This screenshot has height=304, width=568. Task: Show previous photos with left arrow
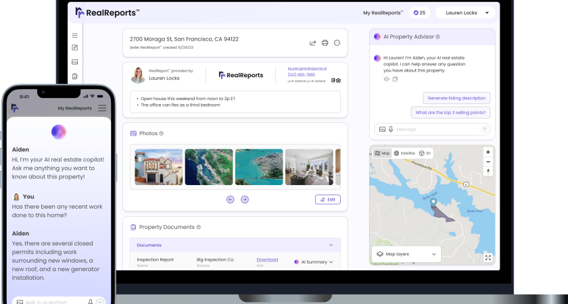[231, 199]
